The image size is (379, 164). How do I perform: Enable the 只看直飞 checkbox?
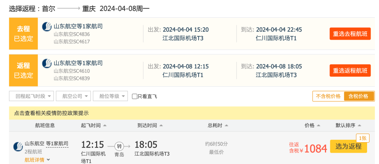coord(134,96)
